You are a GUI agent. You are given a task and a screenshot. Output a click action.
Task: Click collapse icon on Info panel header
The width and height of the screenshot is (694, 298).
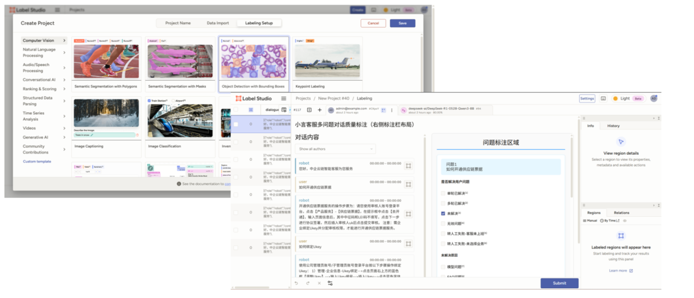pyautogui.click(x=659, y=118)
